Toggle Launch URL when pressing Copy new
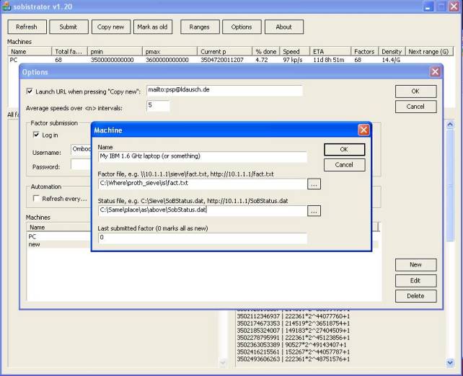The width and height of the screenshot is (463, 376). pos(30,92)
